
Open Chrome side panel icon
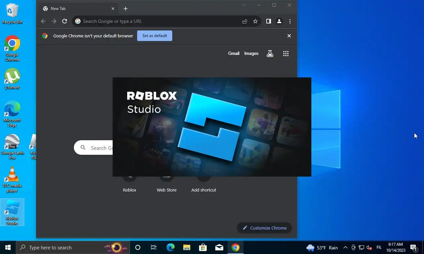pyautogui.click(x=269, y=21)
